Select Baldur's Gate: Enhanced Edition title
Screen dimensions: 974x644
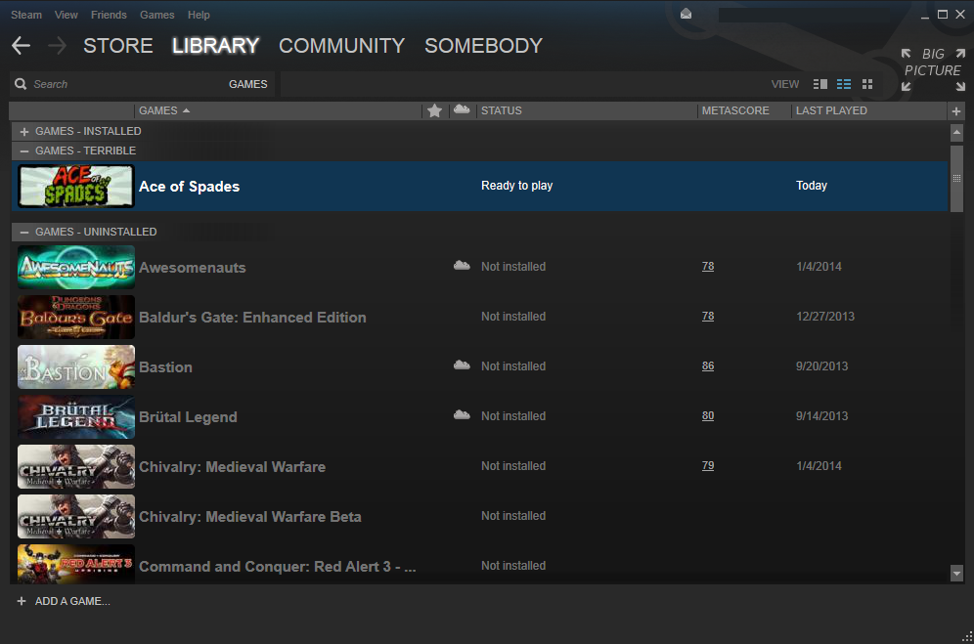252,318
